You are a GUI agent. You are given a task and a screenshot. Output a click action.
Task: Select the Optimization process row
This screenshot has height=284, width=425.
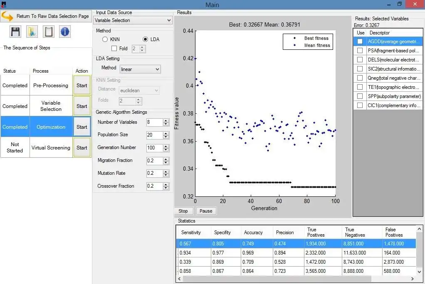click(46, 127)
